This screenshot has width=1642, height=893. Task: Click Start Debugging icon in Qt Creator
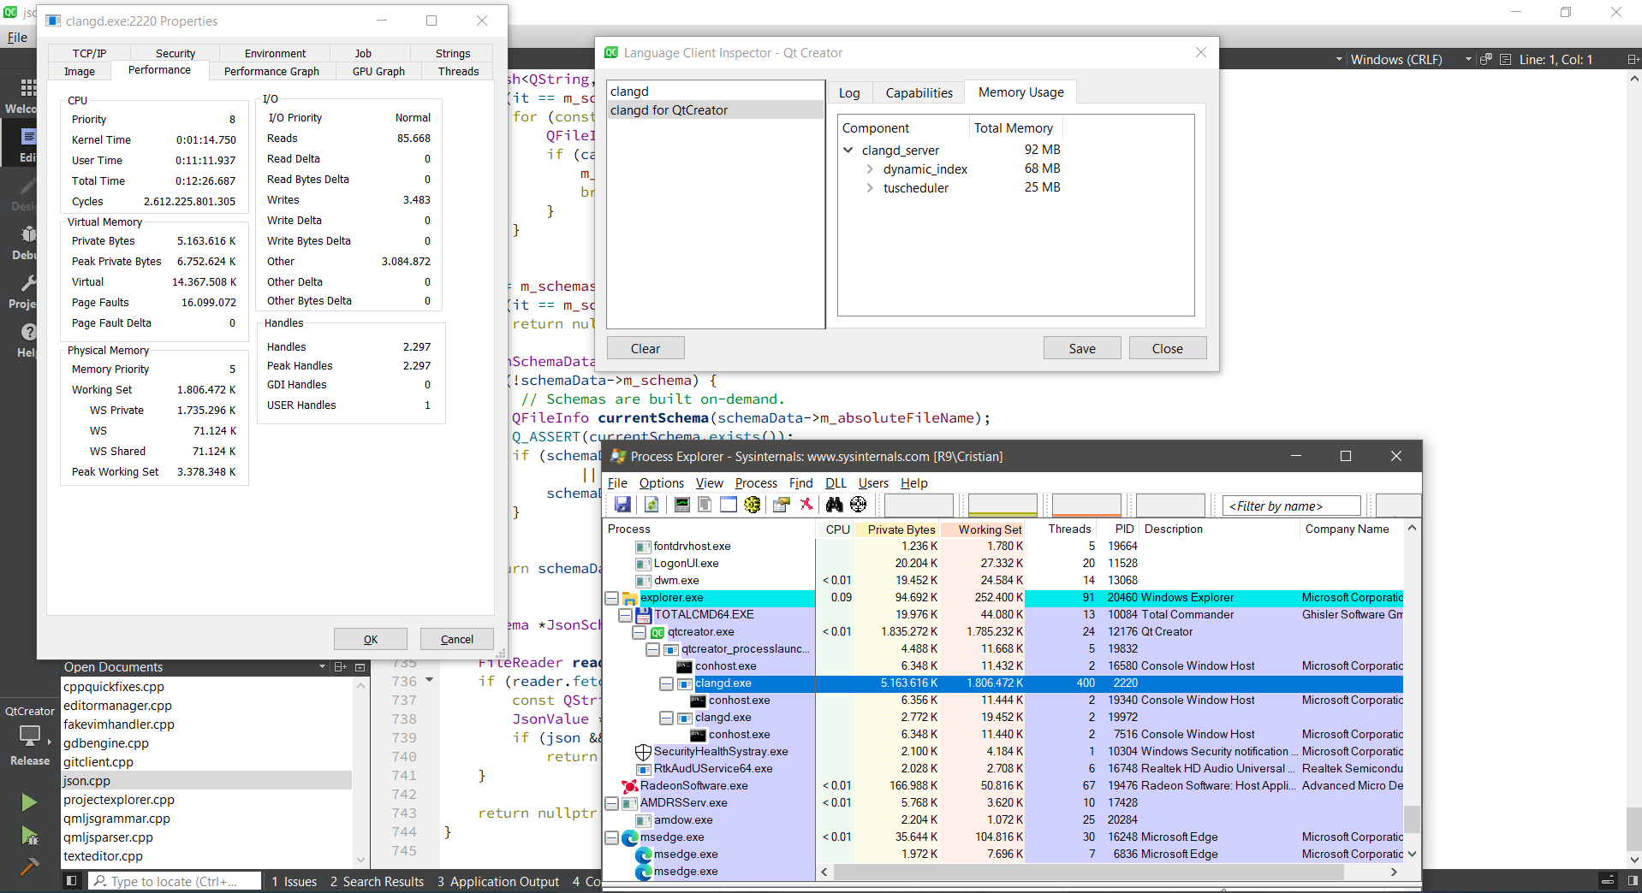point(29,836)
